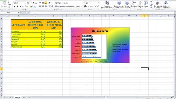Center text horizontally in cells
This screenshot has width=176, height=99.
click(43, 7)
